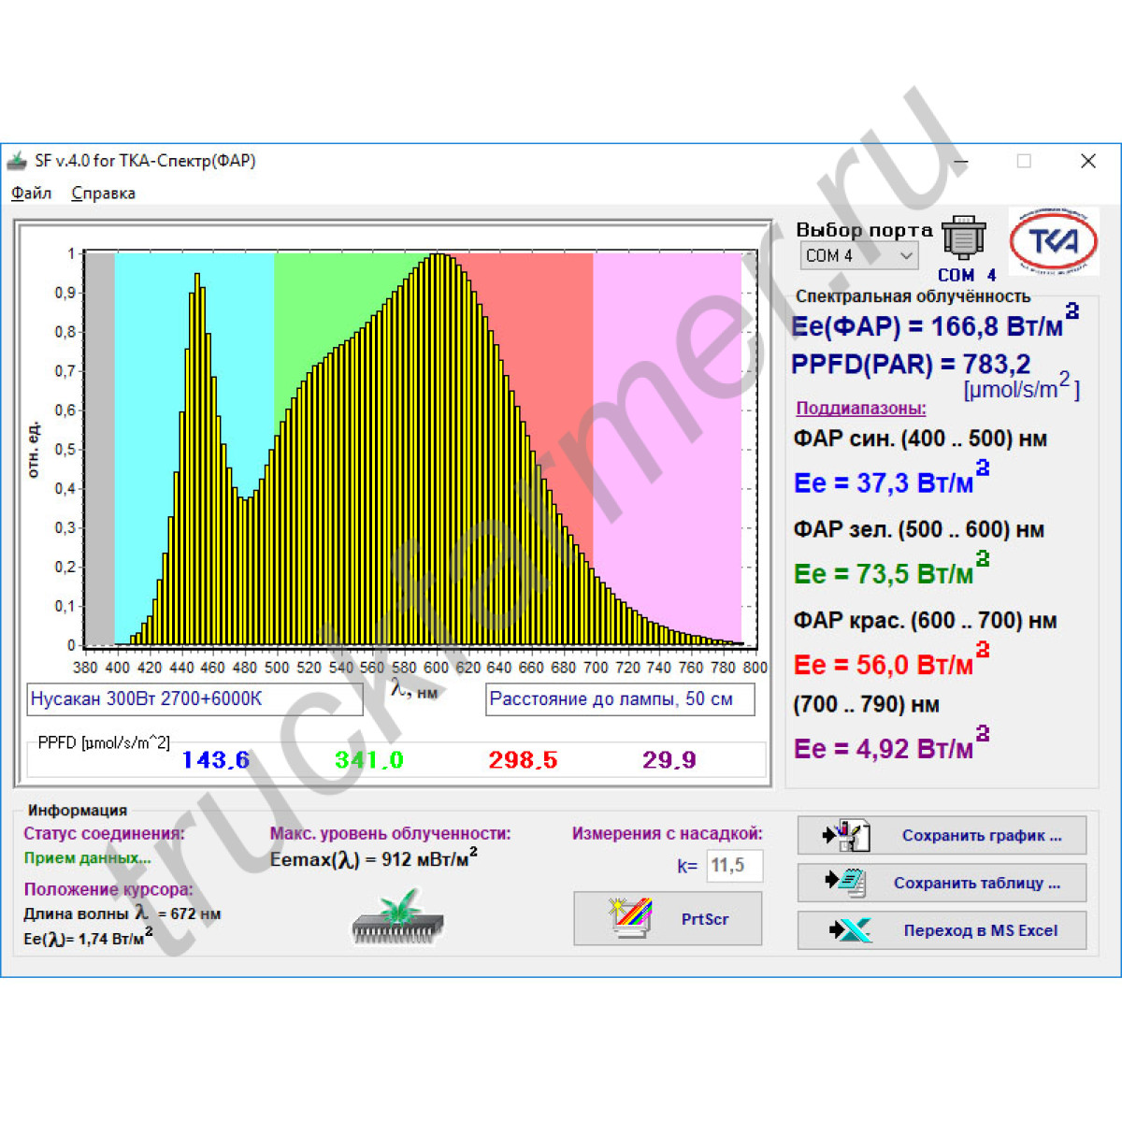Click the serial port connector icon

tap(963, 237)
